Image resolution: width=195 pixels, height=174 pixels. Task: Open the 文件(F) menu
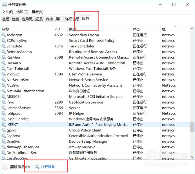pos(7,12)
